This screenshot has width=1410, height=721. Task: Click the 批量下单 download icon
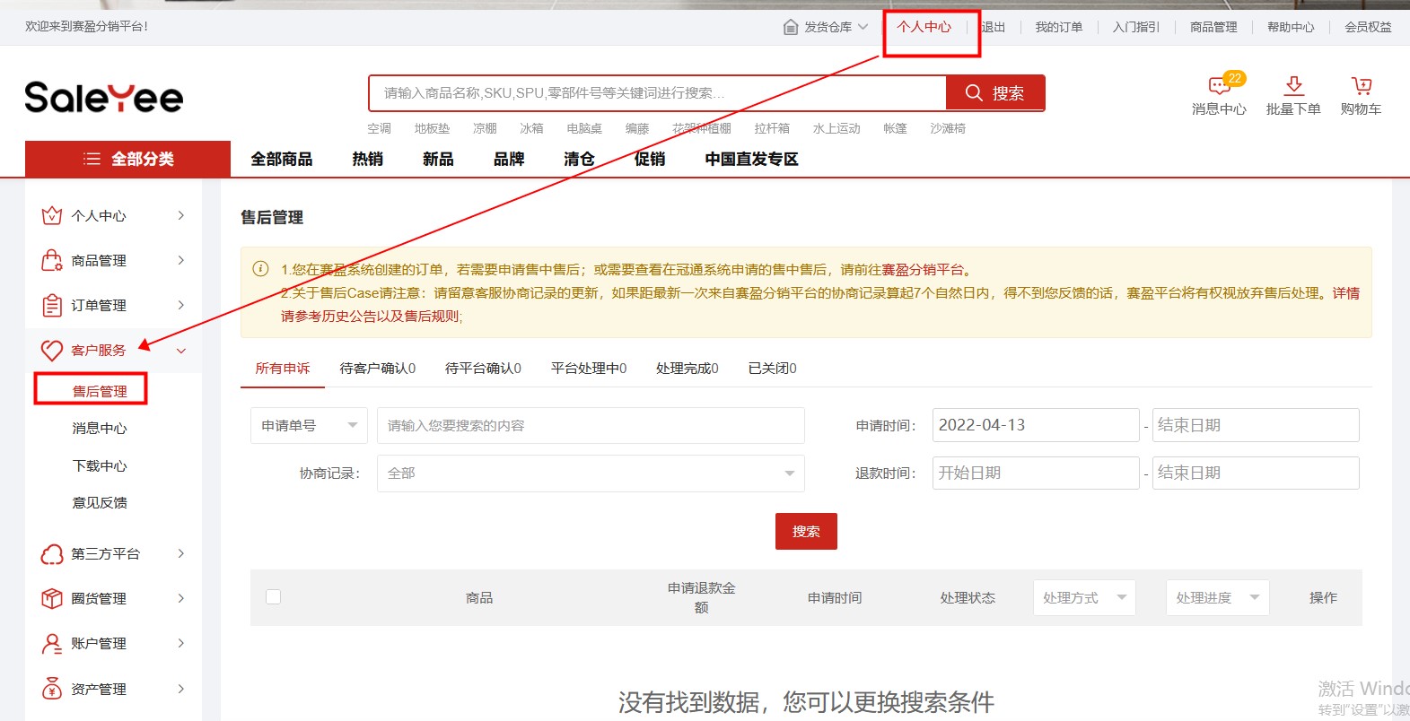1292,86
